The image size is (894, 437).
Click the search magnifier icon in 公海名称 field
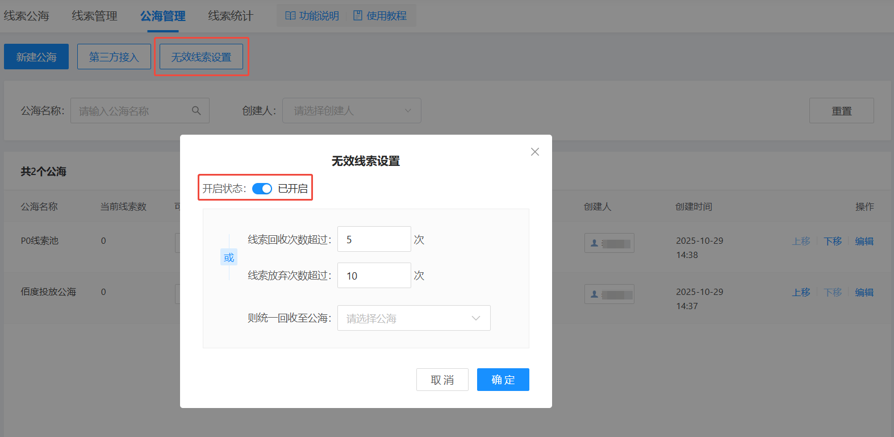pos(197,111)
